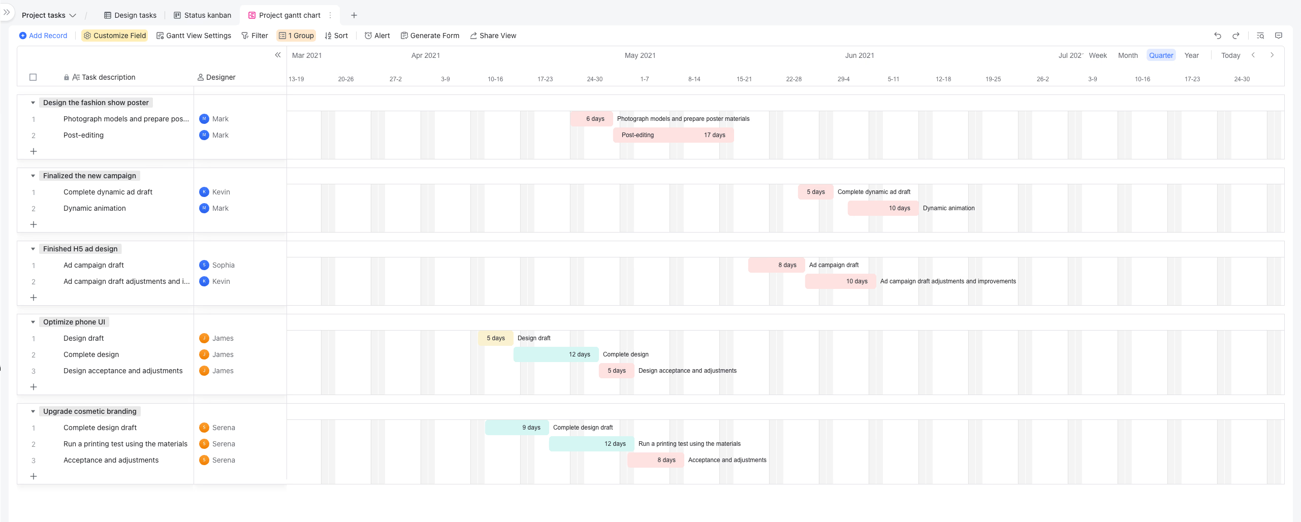The width and height of the screenshot is (1301, 522).
Task: Click the redo arrow icon
Action: pos(1236,36)
